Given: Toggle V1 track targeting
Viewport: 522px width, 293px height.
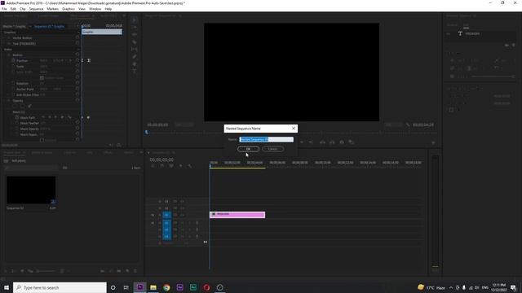Looking at the screenshot, I should (166, 215).
